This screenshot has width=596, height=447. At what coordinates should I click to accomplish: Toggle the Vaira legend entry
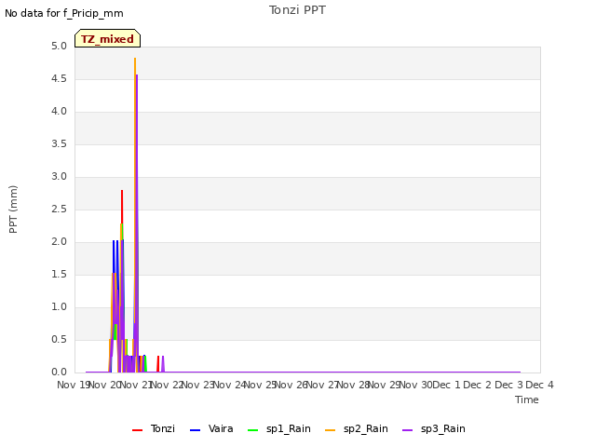click(x=211, y=428)
